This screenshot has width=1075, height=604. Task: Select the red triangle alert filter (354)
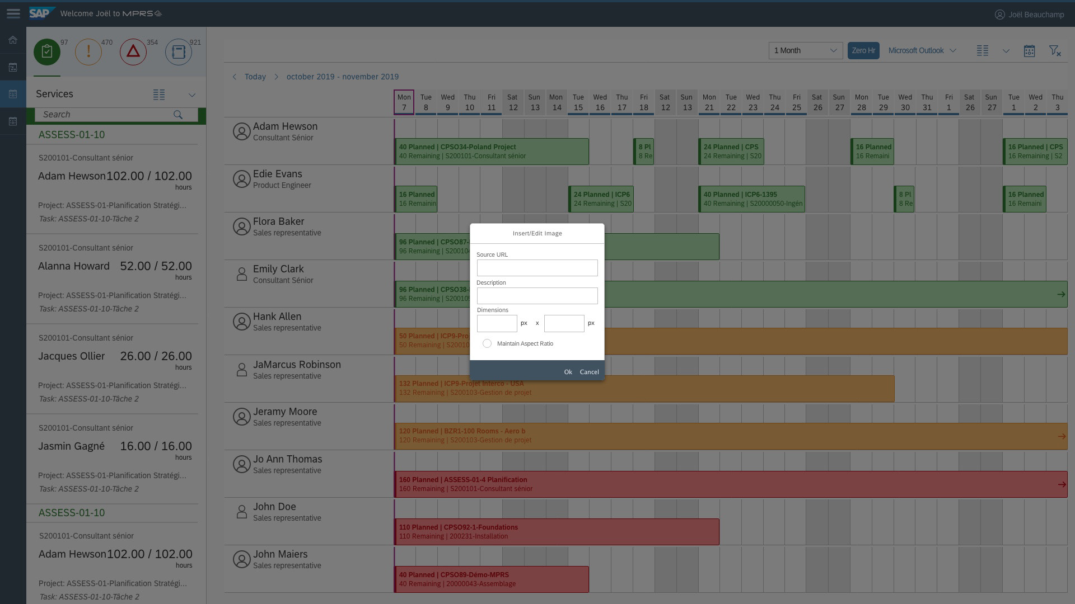point(133,52)
